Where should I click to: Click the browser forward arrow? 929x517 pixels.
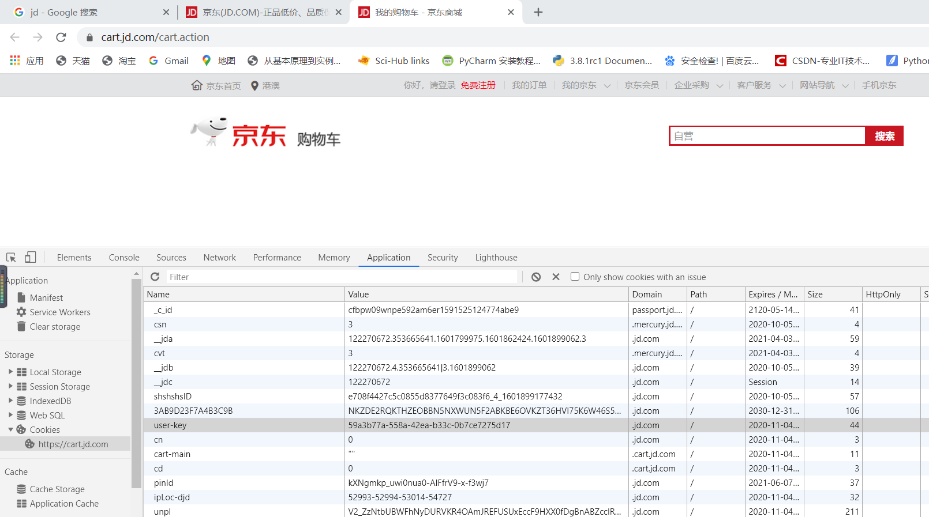pyautogui.click(x=38, y=37)
